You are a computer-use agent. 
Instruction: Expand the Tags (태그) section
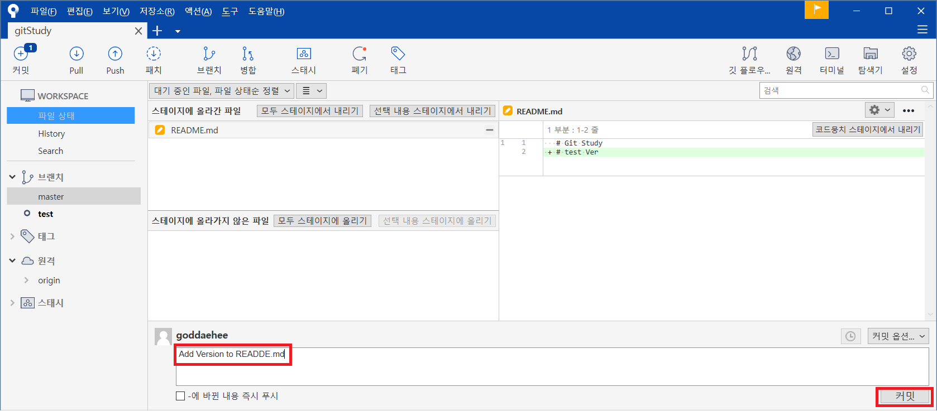[12, 236]
